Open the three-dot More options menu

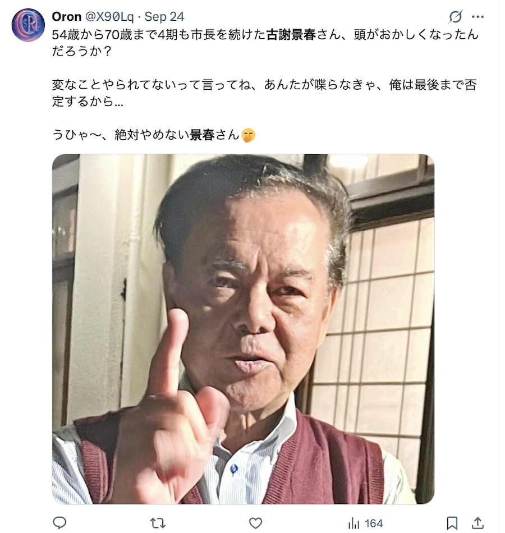(x=478, y=17)
